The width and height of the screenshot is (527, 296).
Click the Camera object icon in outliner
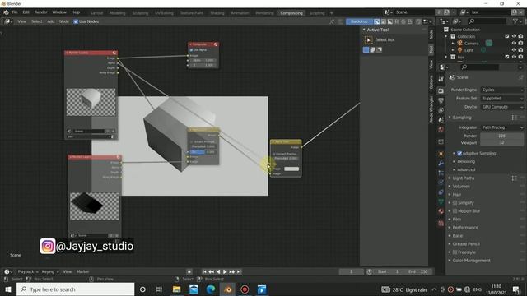[460, 44]
